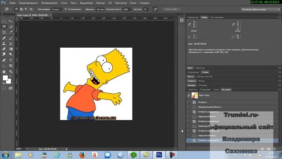Select the Magnetic Lasso tool in toolbox

4,27
